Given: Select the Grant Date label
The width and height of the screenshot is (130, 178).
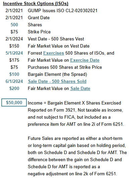Looking at the screenshot, I should coord(39,18).
